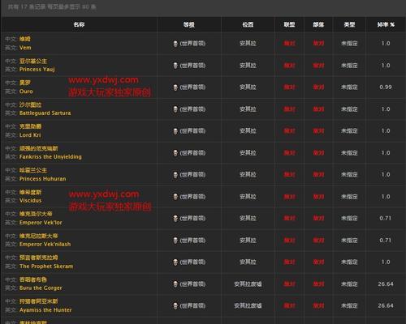Click skull icon beside Battleguard Sartura
Screen dimensions: 406x324
pyautogui.click(x=175, y=109)
